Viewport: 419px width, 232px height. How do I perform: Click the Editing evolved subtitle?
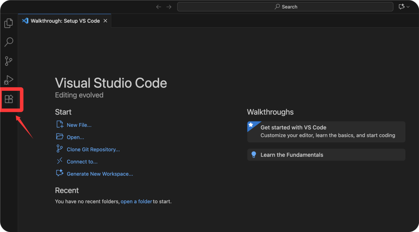pyautogui.click(x=79, y=95)
